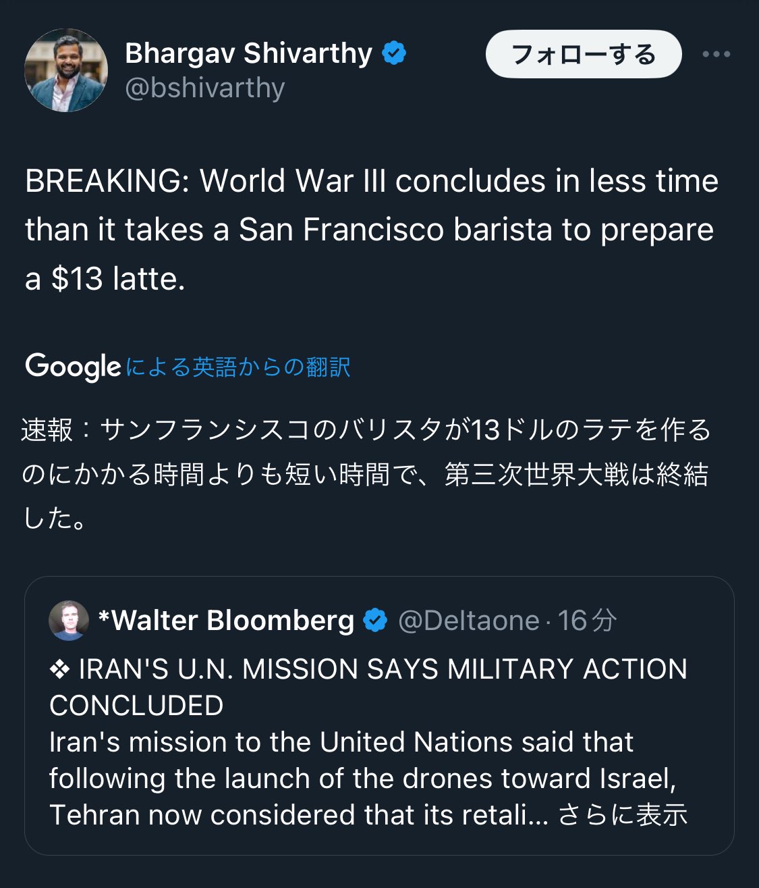
Task: Click the BREAKING: World War III tweet text
Action: click(371, 181)
